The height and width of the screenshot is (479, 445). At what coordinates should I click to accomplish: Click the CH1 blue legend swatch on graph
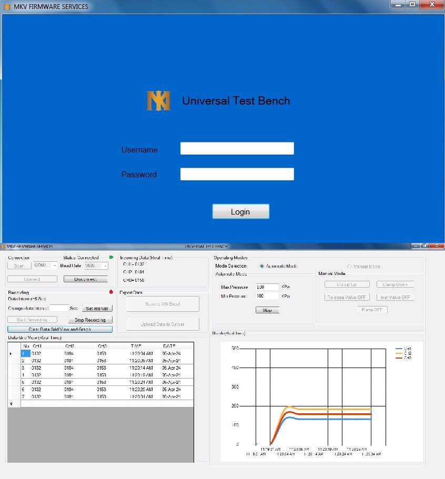[399, 349]
